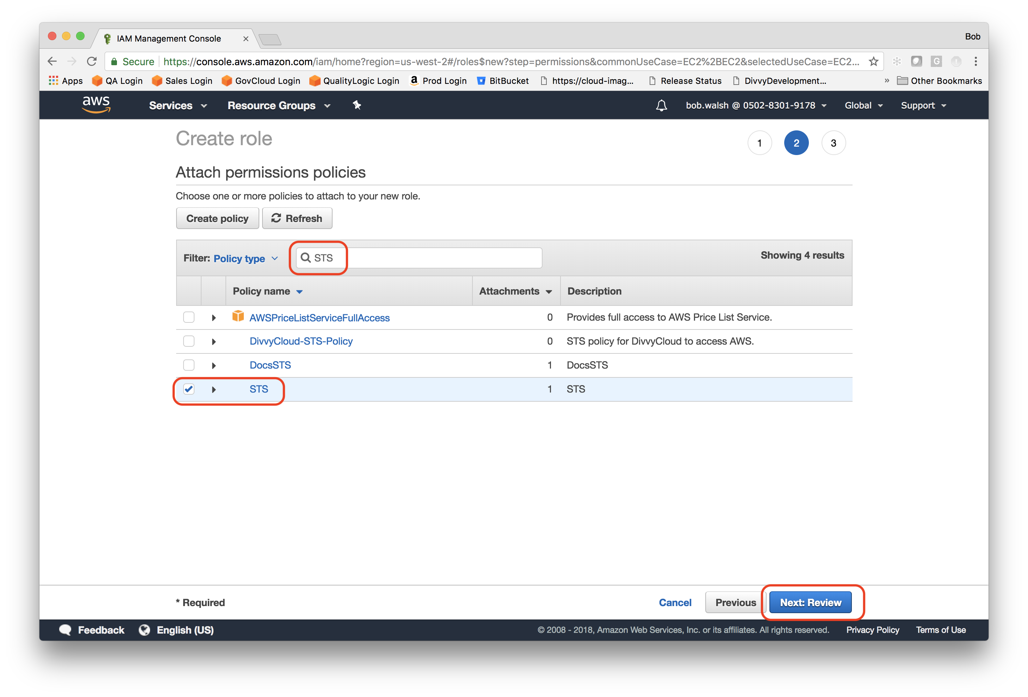Click the Create policy button
Screen dimensions: 1028x697
pyautogui.click(x=217, y=218)
